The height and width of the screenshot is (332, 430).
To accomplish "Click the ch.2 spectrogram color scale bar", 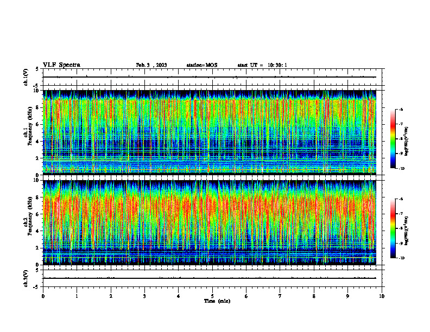I will [x=393, y=228].
